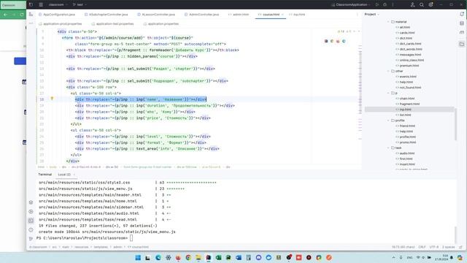The image size is (467, 263).
Task: Start debugging with the bug icon
Action: pyautogui.click(x=385, y=5)
